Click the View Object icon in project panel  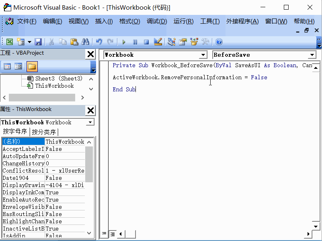pyautogui.click(x=18, y=66)
